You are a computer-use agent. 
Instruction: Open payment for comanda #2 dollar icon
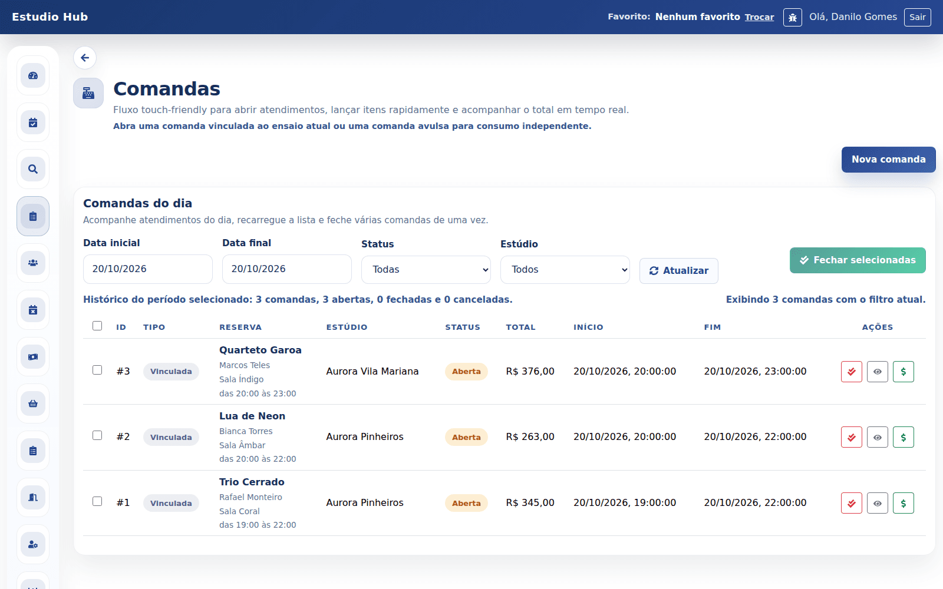click(x=903, y=437)
